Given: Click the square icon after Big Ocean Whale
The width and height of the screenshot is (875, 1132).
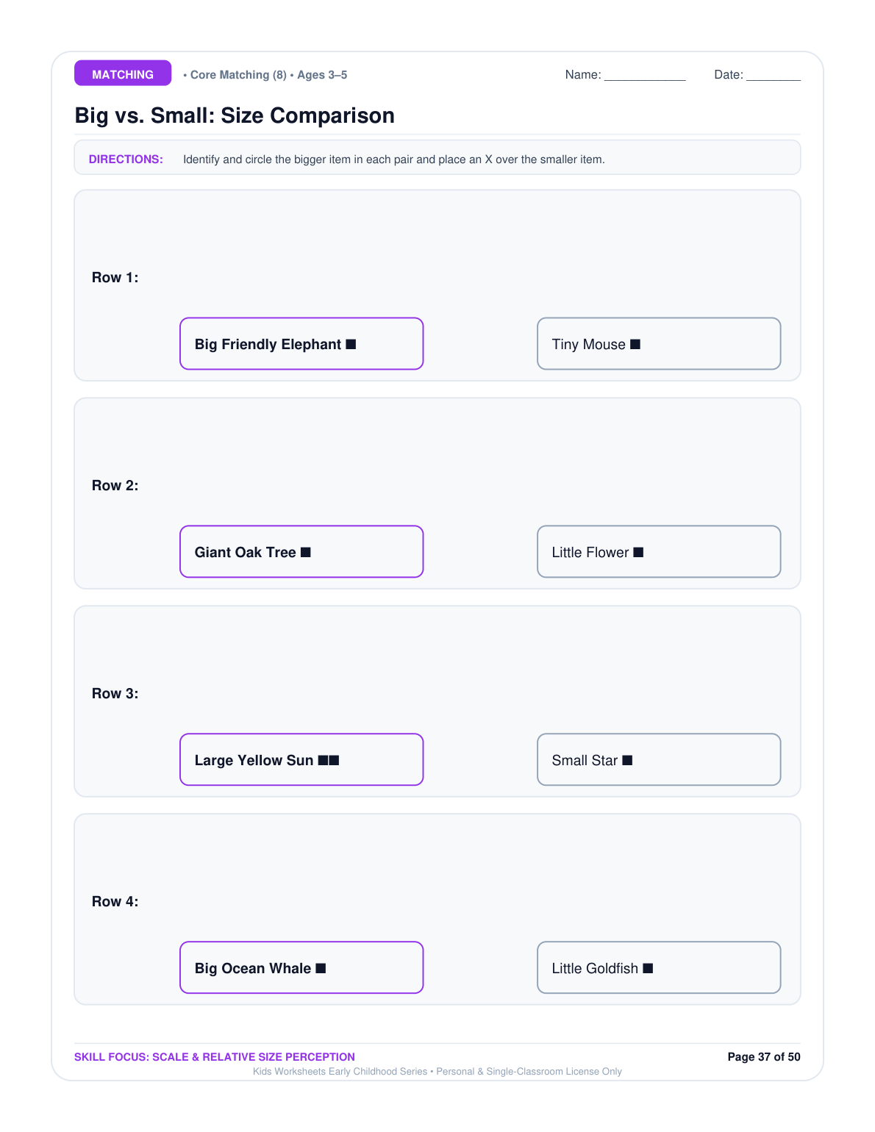Looking at the screenshot, I should (x=321, y=968).
